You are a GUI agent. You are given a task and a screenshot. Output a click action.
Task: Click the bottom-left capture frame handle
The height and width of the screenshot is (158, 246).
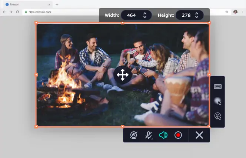36,127
